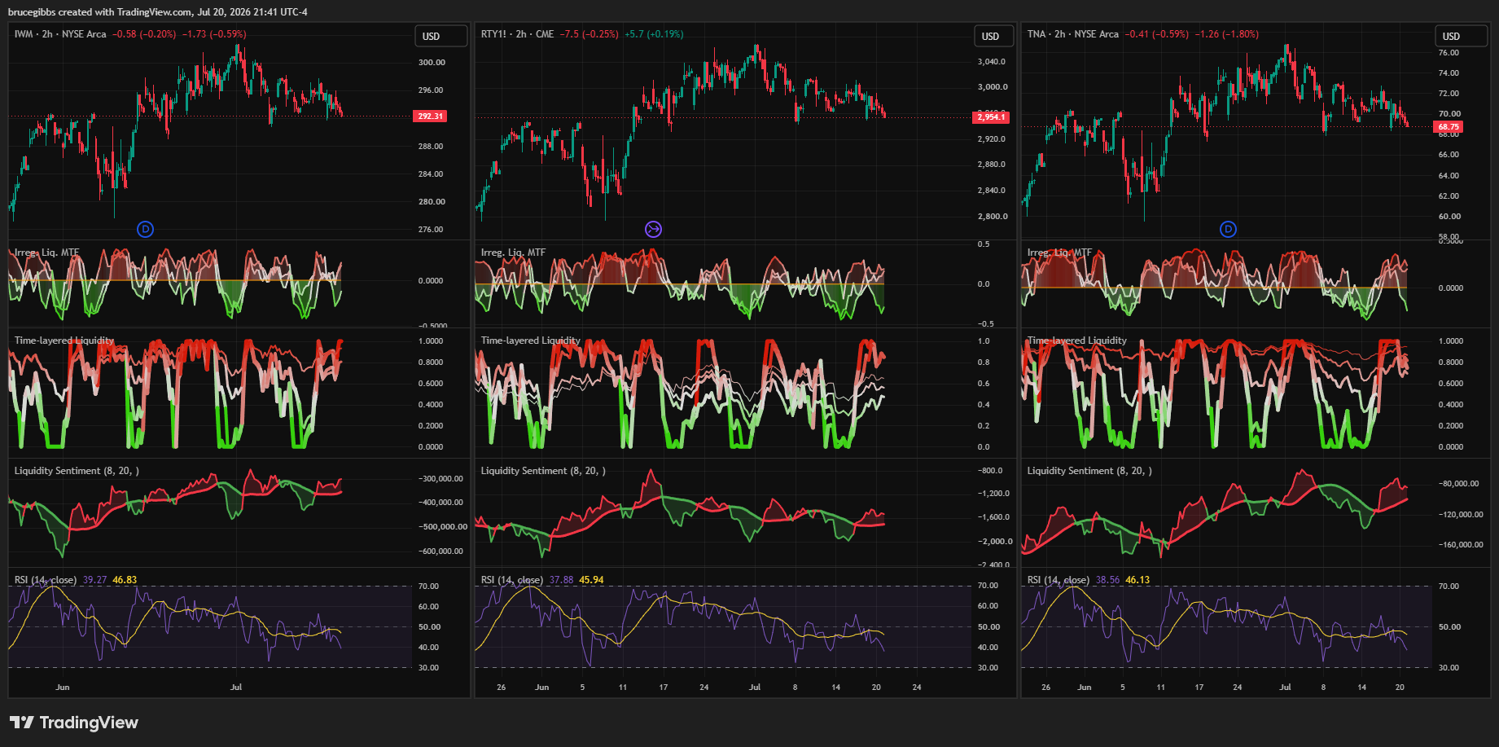Click the 276.00 price level on IWM axis
The width and height of the screenshot is (1499, 747).
pos(432,230)
